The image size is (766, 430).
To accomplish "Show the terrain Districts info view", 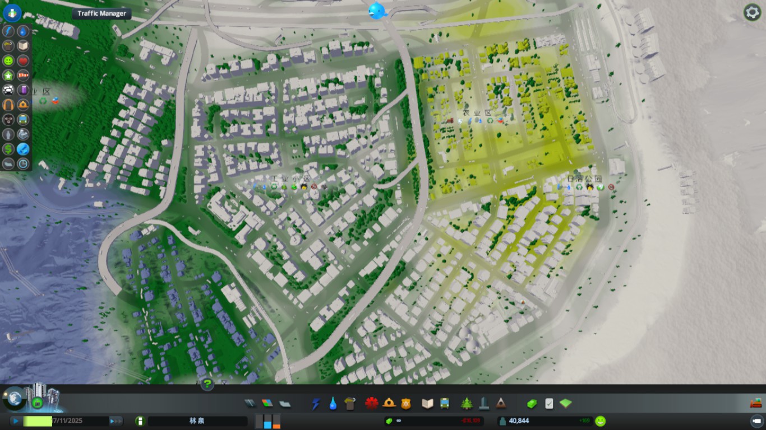I will (8, 163).
